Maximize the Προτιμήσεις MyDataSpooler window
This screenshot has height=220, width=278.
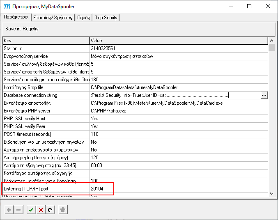(x=249, y=7)
